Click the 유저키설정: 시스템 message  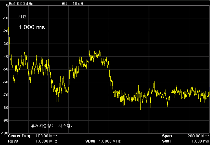click(x=52, y=126)
